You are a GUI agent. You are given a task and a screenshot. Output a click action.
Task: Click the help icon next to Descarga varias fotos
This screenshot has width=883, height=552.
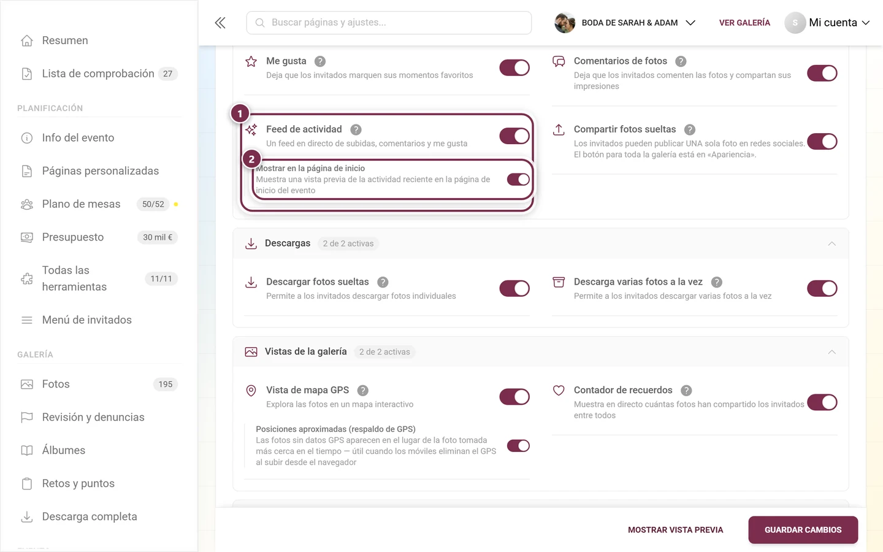tap(717, 282)
